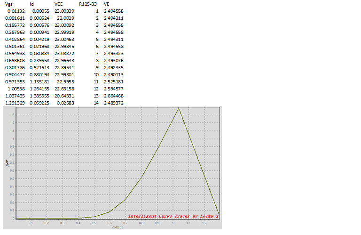
Task: Pick the VCE value 22.99919
Action: pyautogui.click(x=64, y=32)
